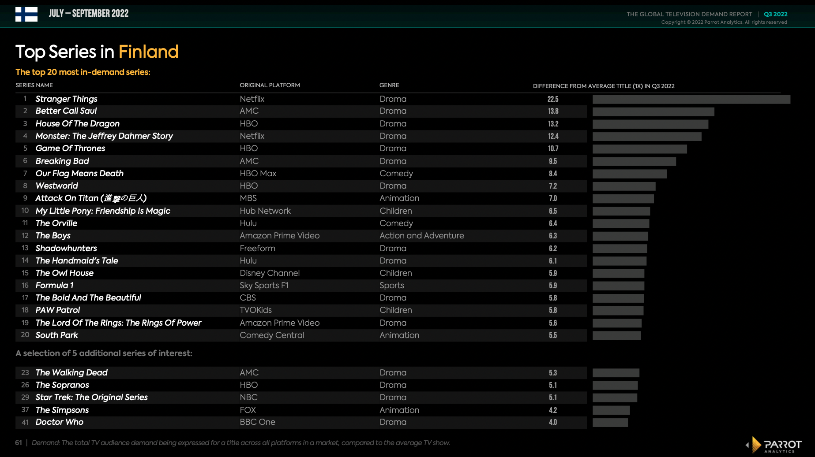Image resolution: width=815 pixels, height=457 pixels.
Task: Click Better Call Saul value 13.8
Action: 553,111
